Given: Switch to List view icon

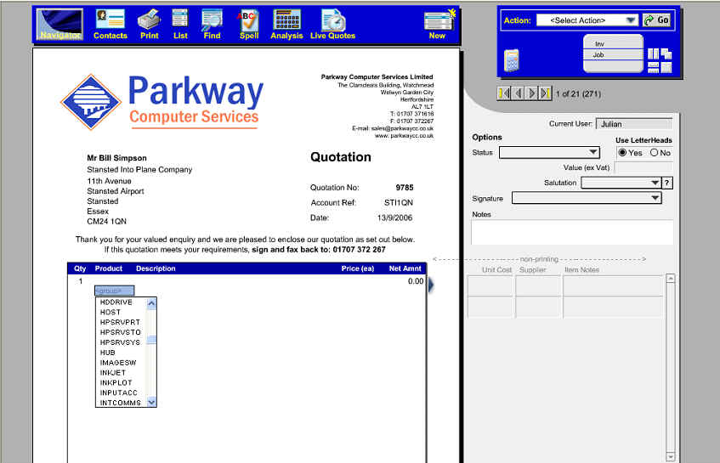Looking at the screenshot, I should coord(180,25).
